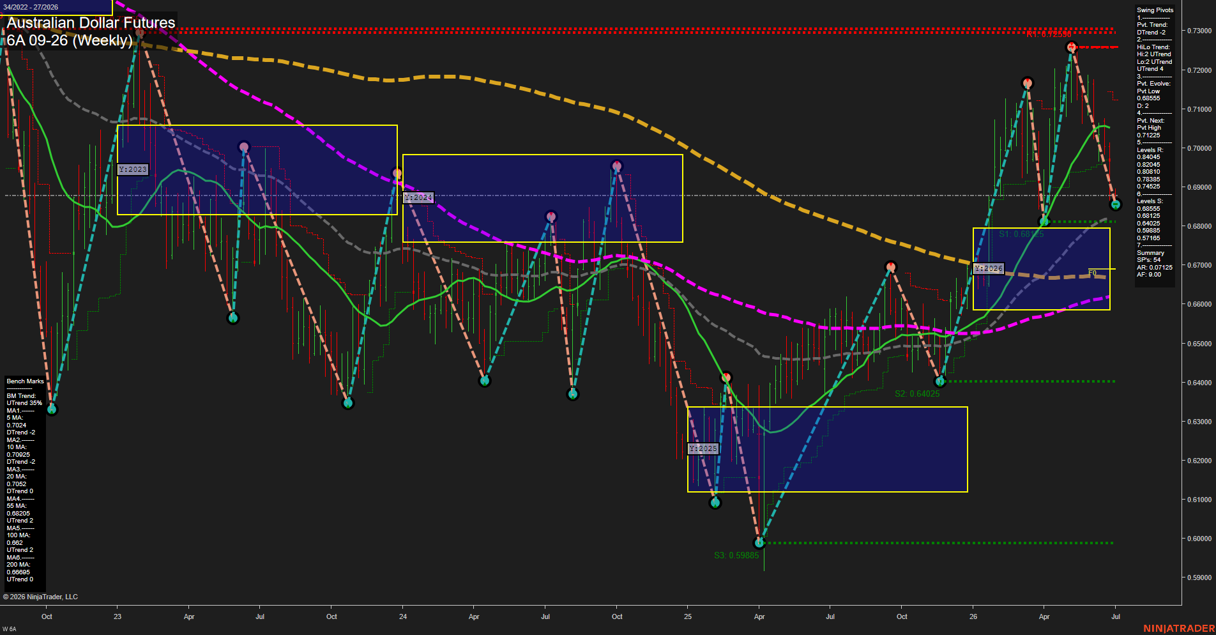The image size is (1216, 635).
Task: Click the 100 MA value 0.662
Action: click(x=15, y=543)
